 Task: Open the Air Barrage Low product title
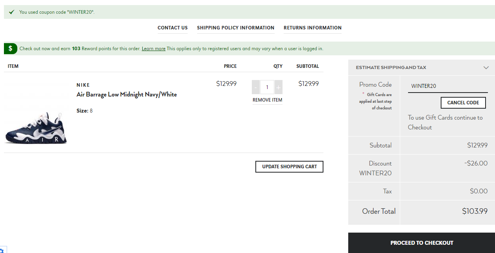click(x=127, y=95)
